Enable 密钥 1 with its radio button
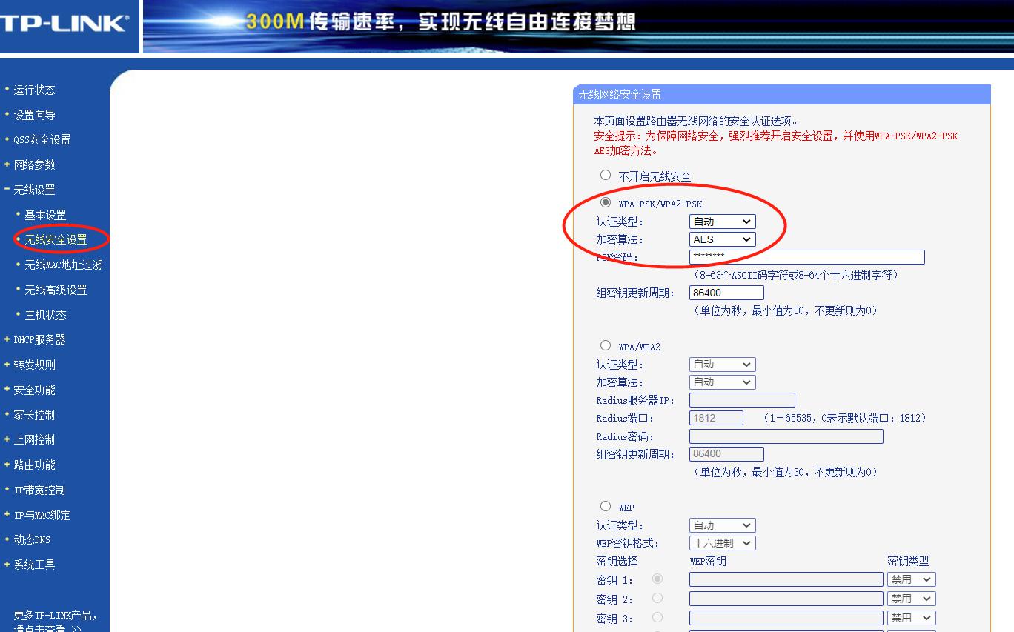1014x632 pixels. pyautogui.click(x=657, y=580)
